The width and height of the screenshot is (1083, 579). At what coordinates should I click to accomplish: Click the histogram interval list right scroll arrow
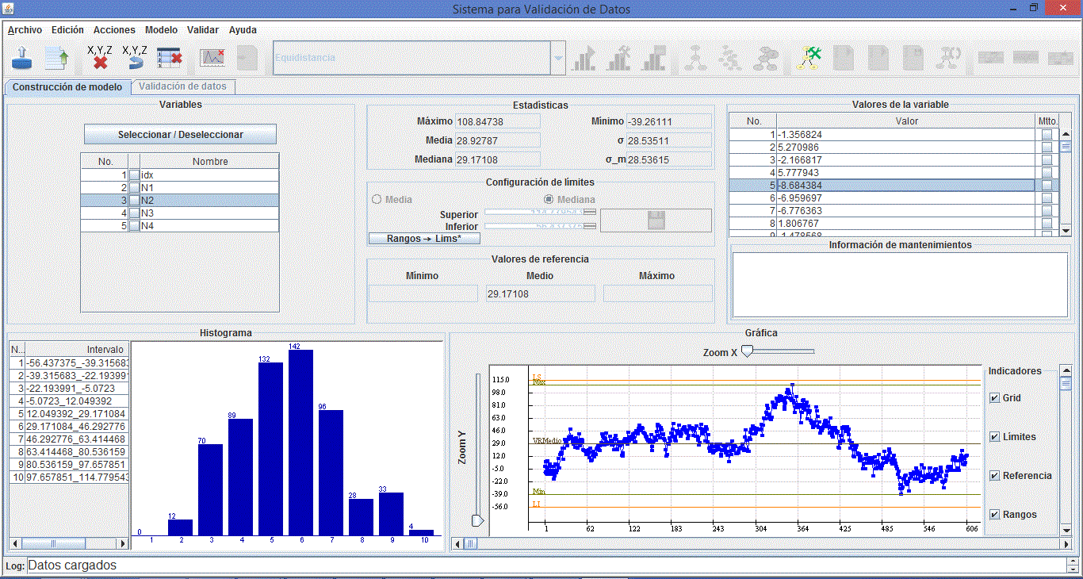coord(123,543)
